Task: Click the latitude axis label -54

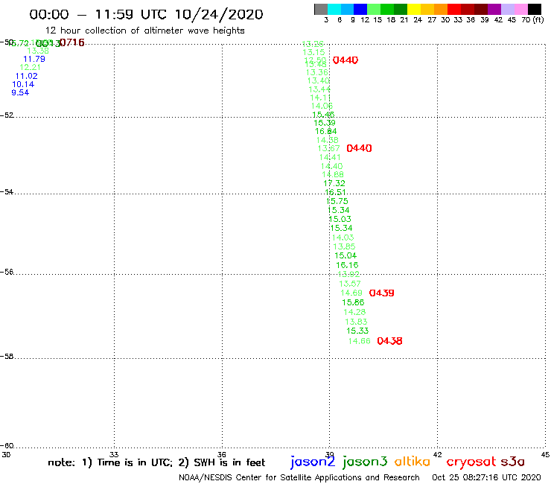Action: point(7,191)
